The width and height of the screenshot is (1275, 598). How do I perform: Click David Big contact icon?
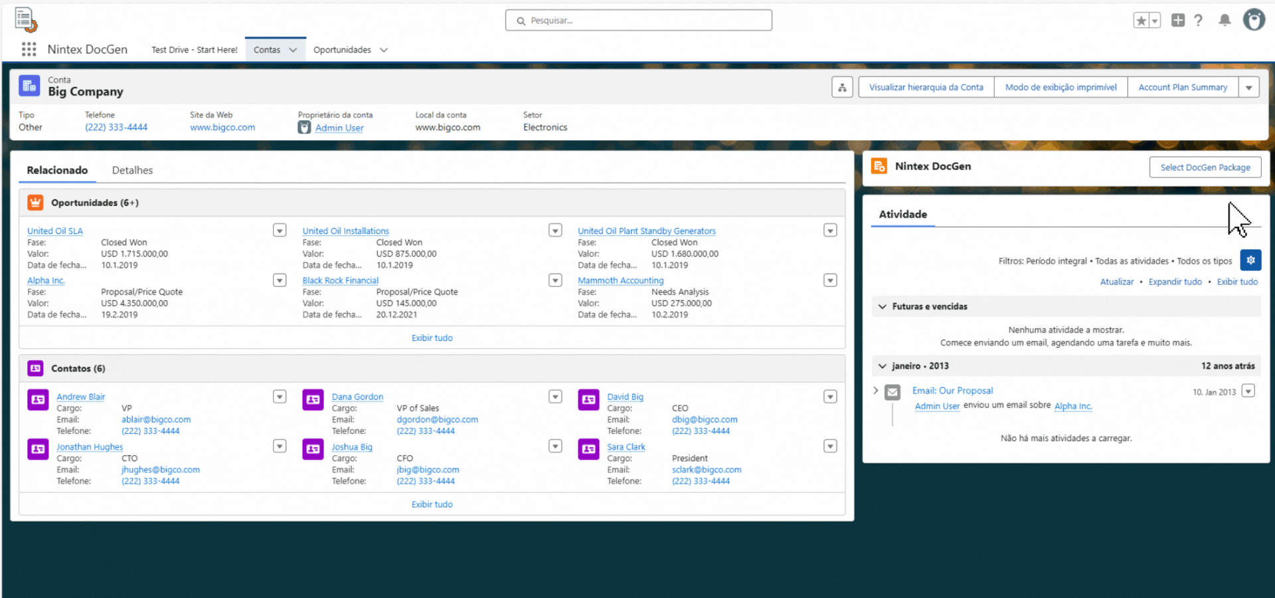588,399
